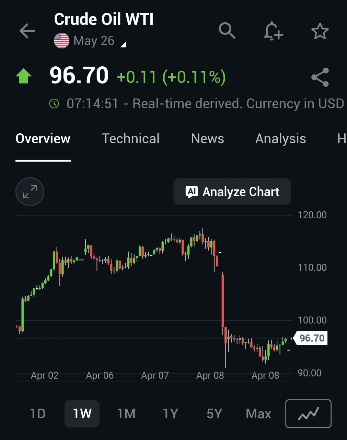
Task: Tap the US flag icon
Action: point(62,41)
